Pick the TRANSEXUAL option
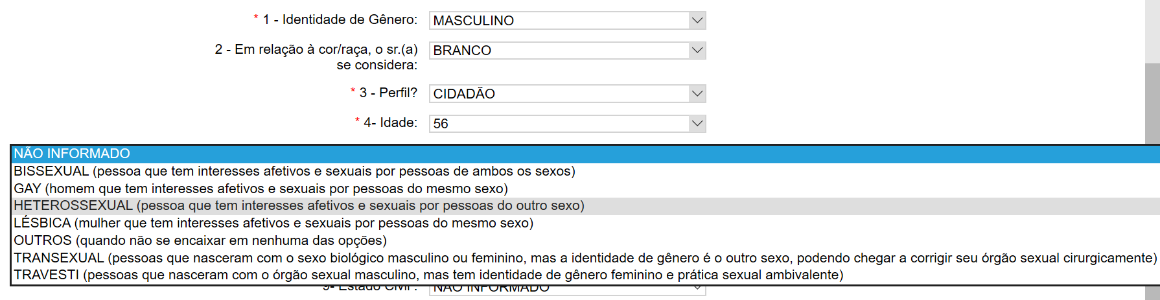 point(585,258)
